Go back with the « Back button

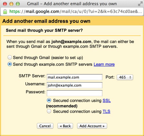(x=65, y=126)
